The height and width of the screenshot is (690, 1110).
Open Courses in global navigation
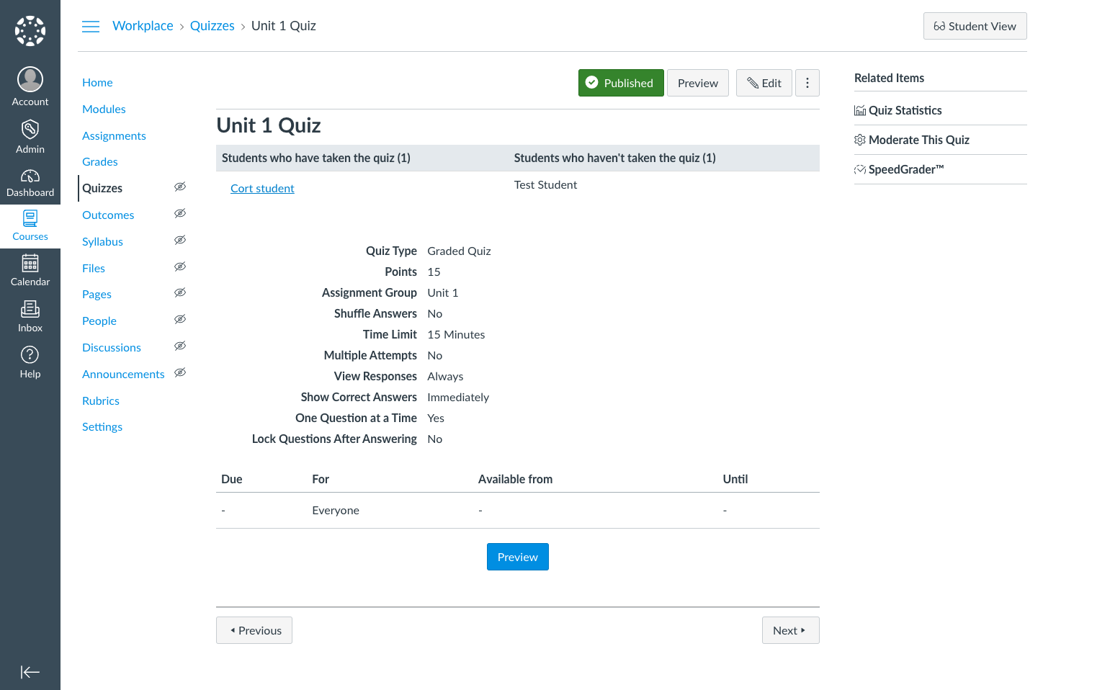30,226
